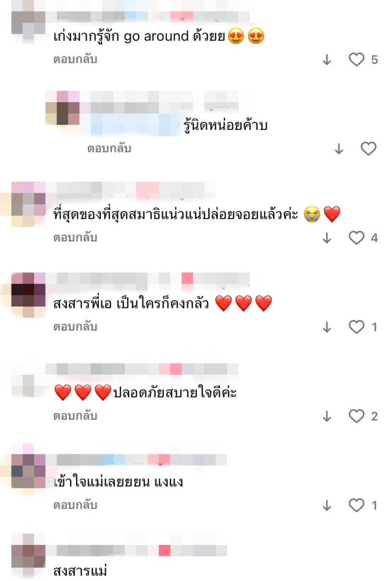Click ตอบกลับ under 'เข้าใจแม่เลยยยน แงแง'
The image size is (384, 581).
75,505
